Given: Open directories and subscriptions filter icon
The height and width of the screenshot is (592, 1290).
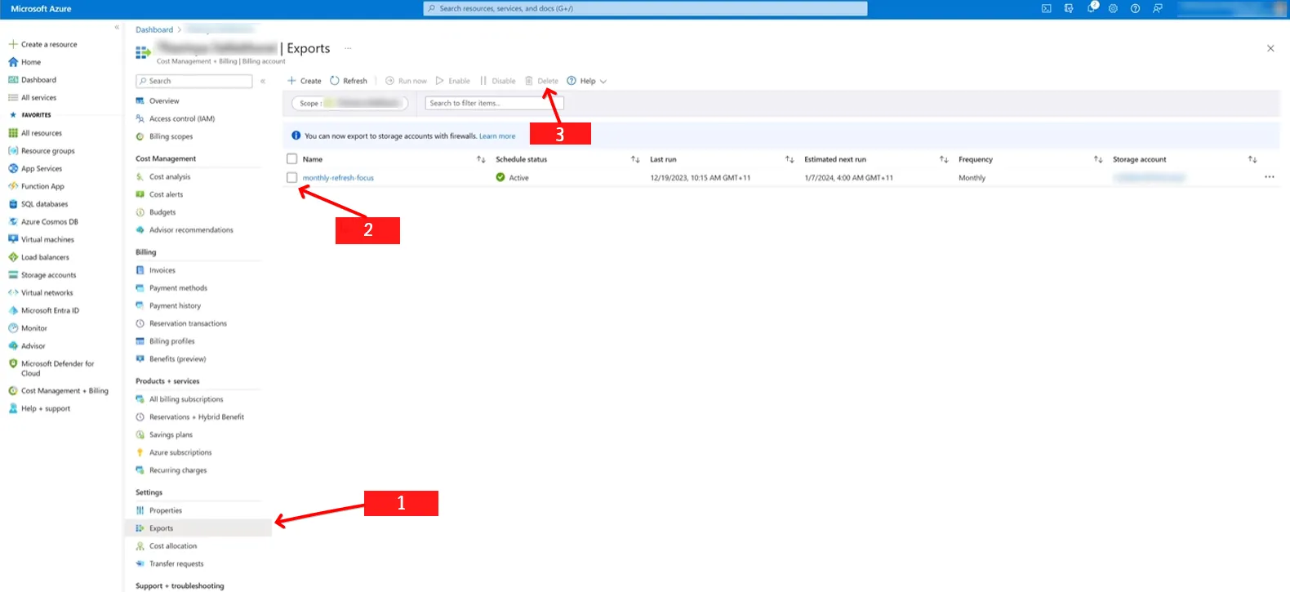Looking at the screenshot, I should coord(1069,9).
